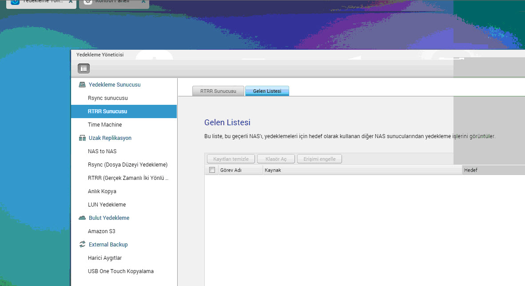Click the Uzak Replikasyon icon

coord(82,138)
